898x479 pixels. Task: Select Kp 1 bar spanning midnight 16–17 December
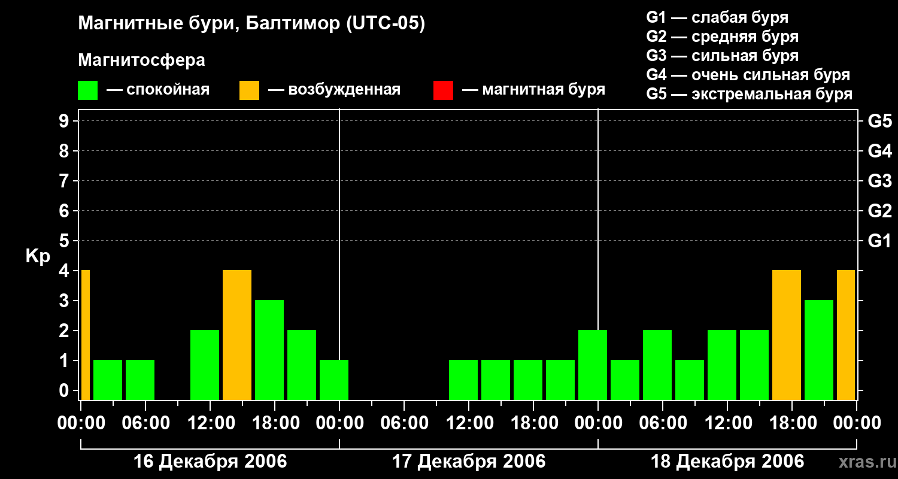(x=334, y=380)
